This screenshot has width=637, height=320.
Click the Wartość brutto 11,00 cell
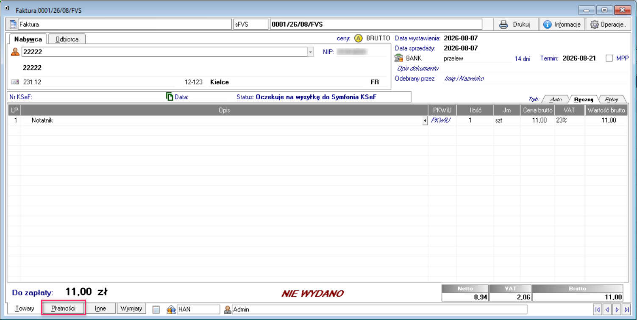[x=606, y=120]
